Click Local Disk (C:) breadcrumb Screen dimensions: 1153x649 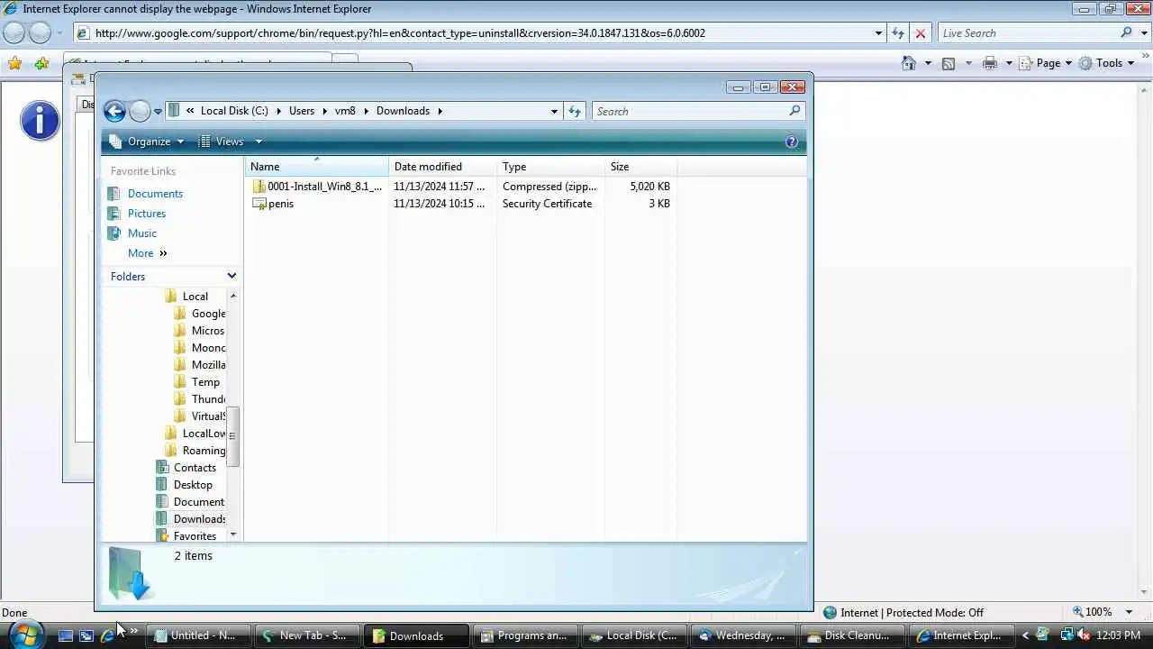point(234,111)
